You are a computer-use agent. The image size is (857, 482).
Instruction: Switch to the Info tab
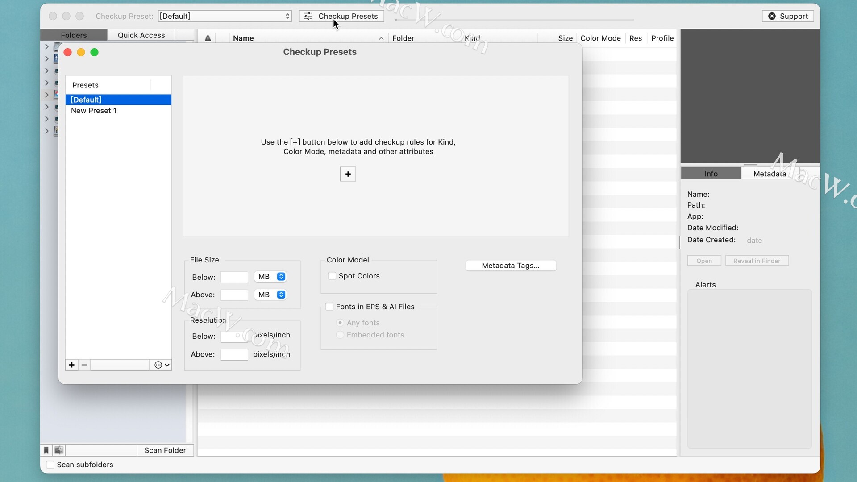point(711,174)
